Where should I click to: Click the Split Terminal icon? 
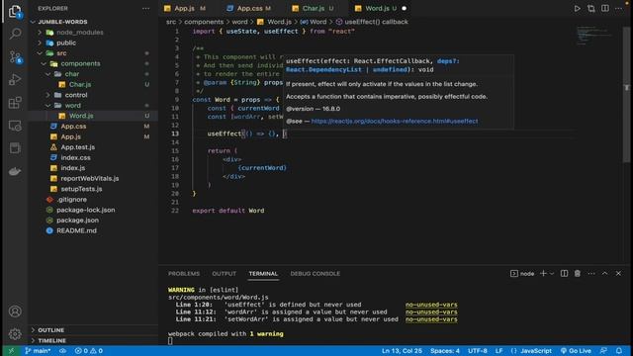tap(564, 273)
